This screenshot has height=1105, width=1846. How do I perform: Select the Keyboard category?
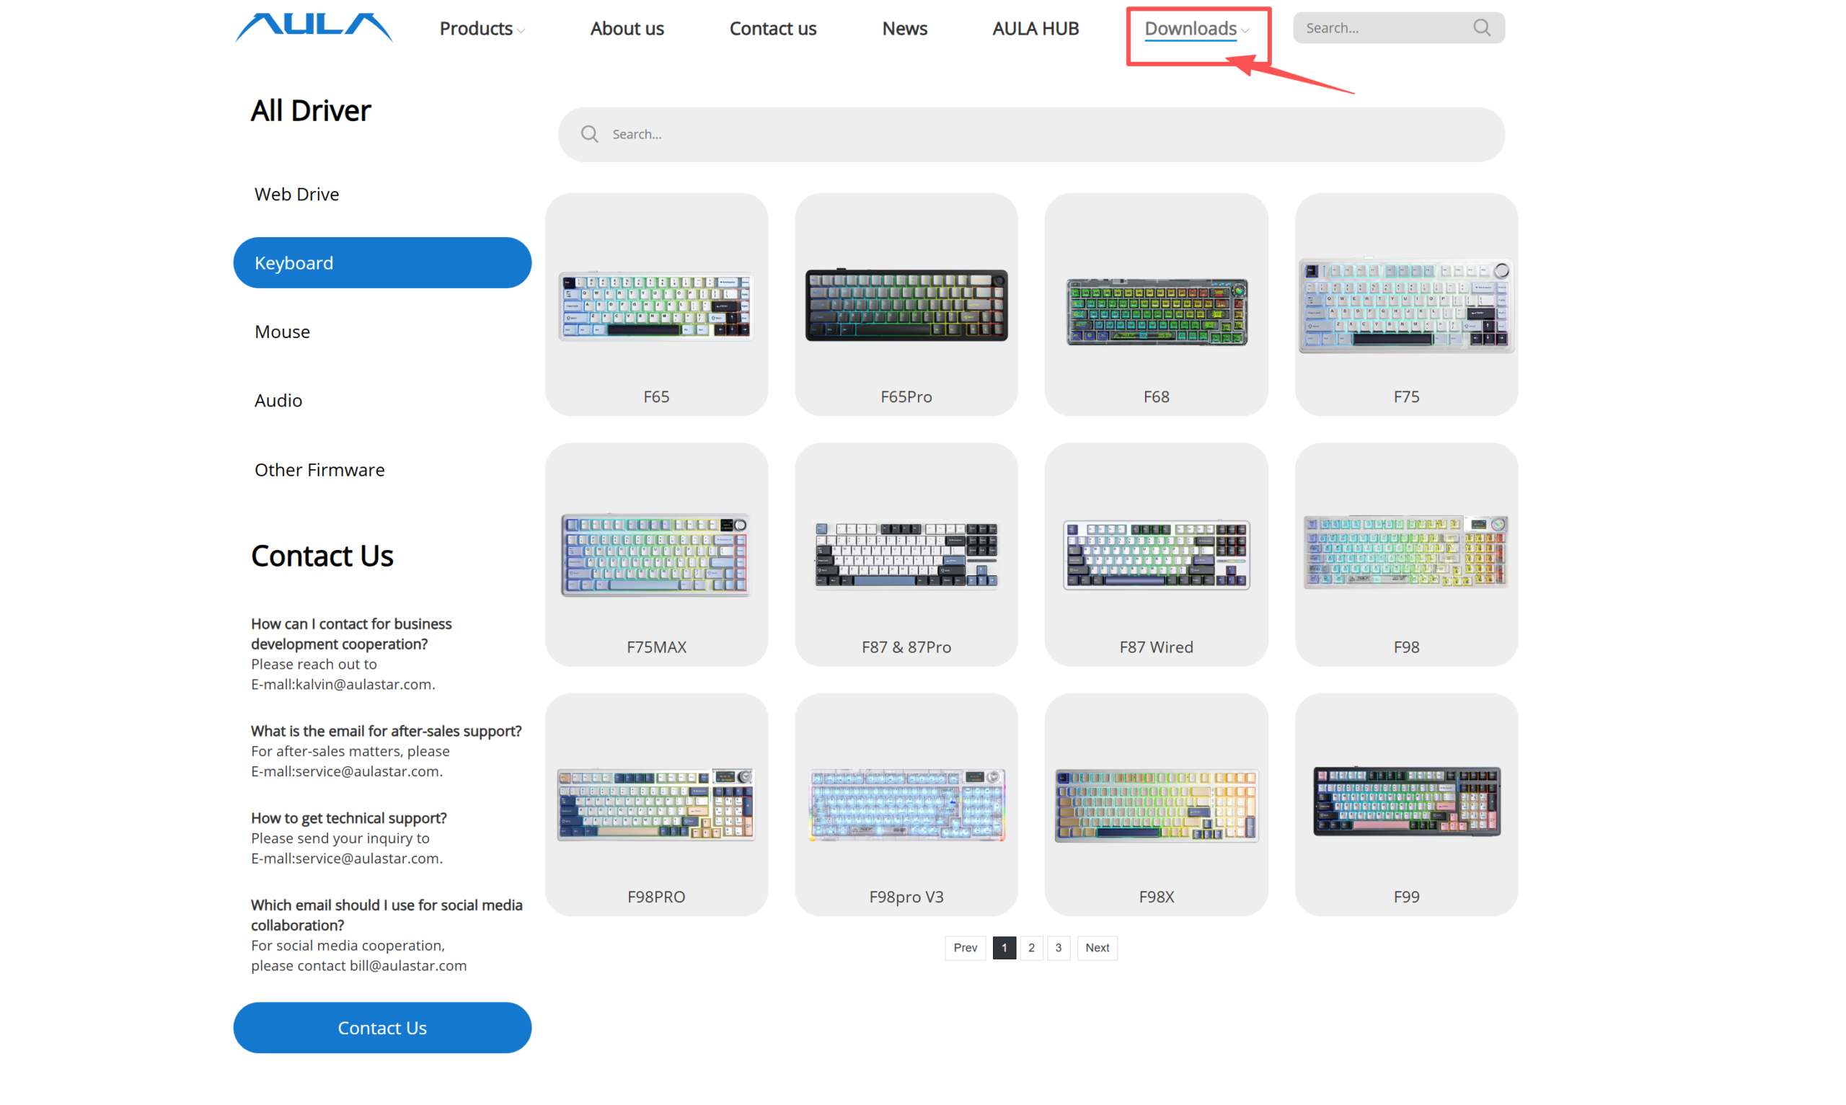click(x=382, y=262)
